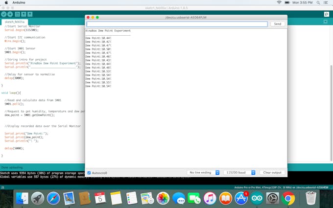Click the Upload arrow icon

tap(10, 14)
